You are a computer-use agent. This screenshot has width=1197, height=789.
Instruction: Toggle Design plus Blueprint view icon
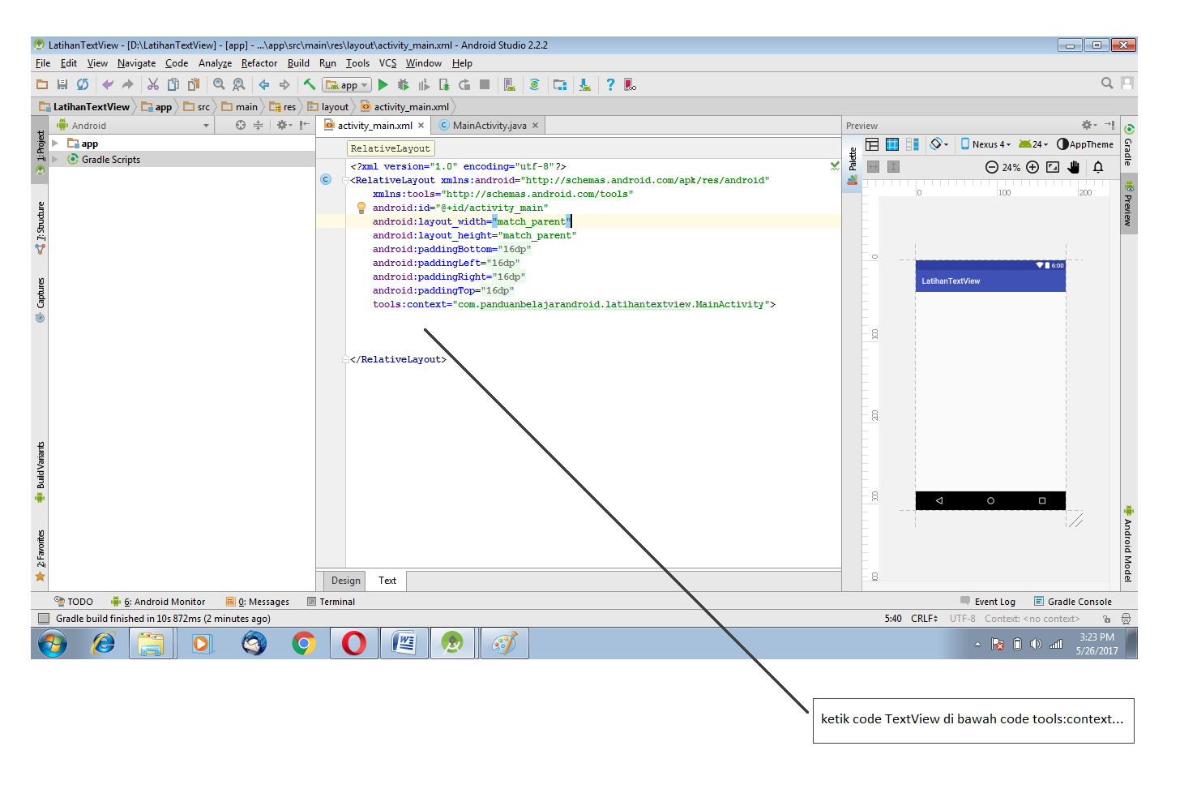coord(913,144)
